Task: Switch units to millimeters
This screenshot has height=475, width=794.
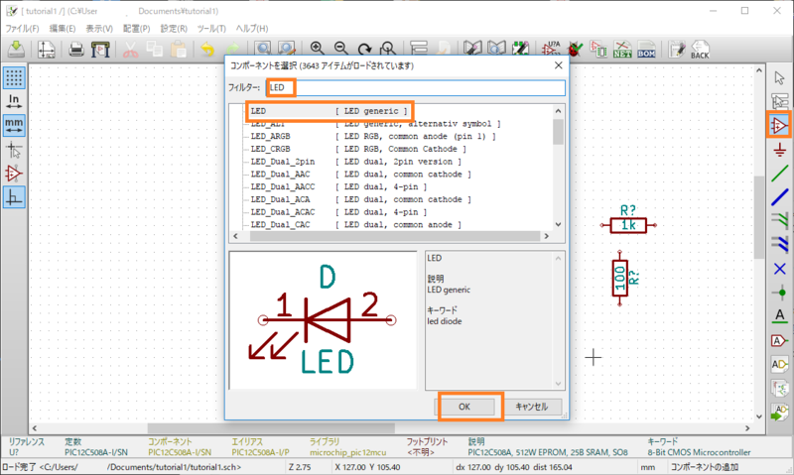Action: click(x=14, y=125)
